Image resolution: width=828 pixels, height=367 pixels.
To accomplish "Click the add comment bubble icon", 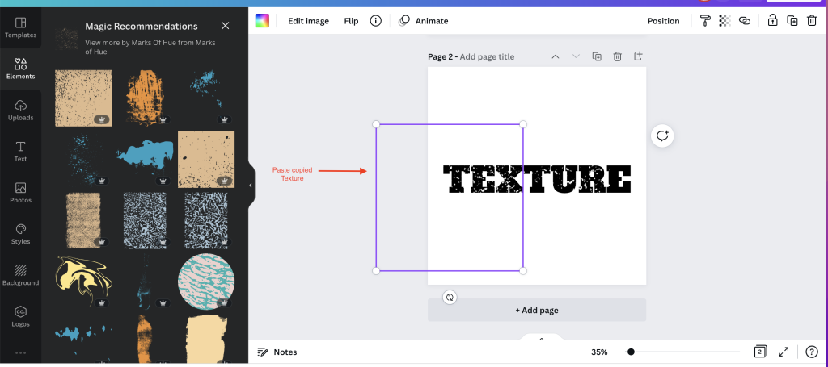I will (x=662, y=136).
